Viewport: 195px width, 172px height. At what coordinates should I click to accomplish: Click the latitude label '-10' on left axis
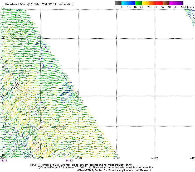pos(2,155)
